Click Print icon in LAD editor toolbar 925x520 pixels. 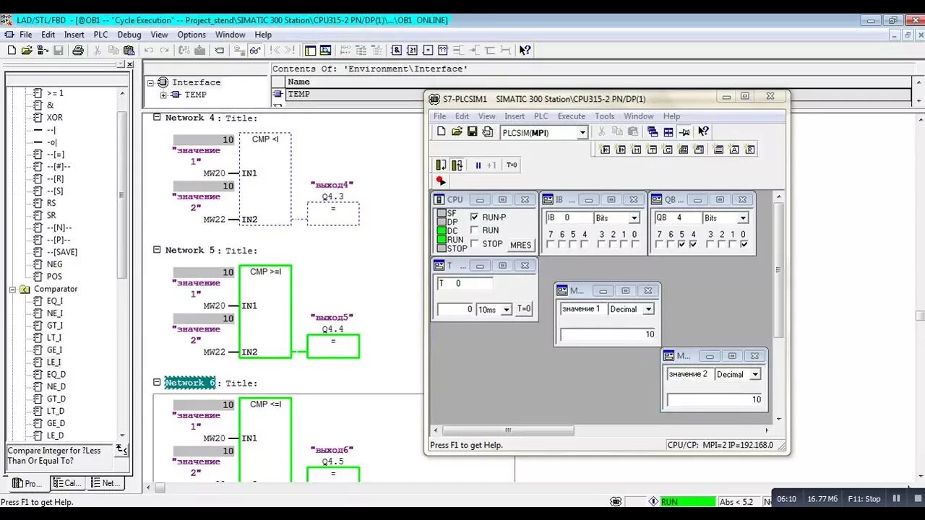[x=78, y=51]
